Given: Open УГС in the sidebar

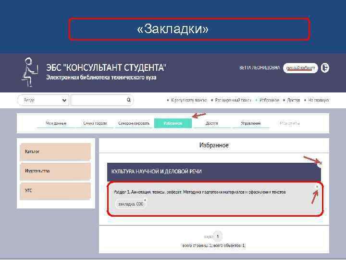Looking at the screenshot, I should 55,190.
